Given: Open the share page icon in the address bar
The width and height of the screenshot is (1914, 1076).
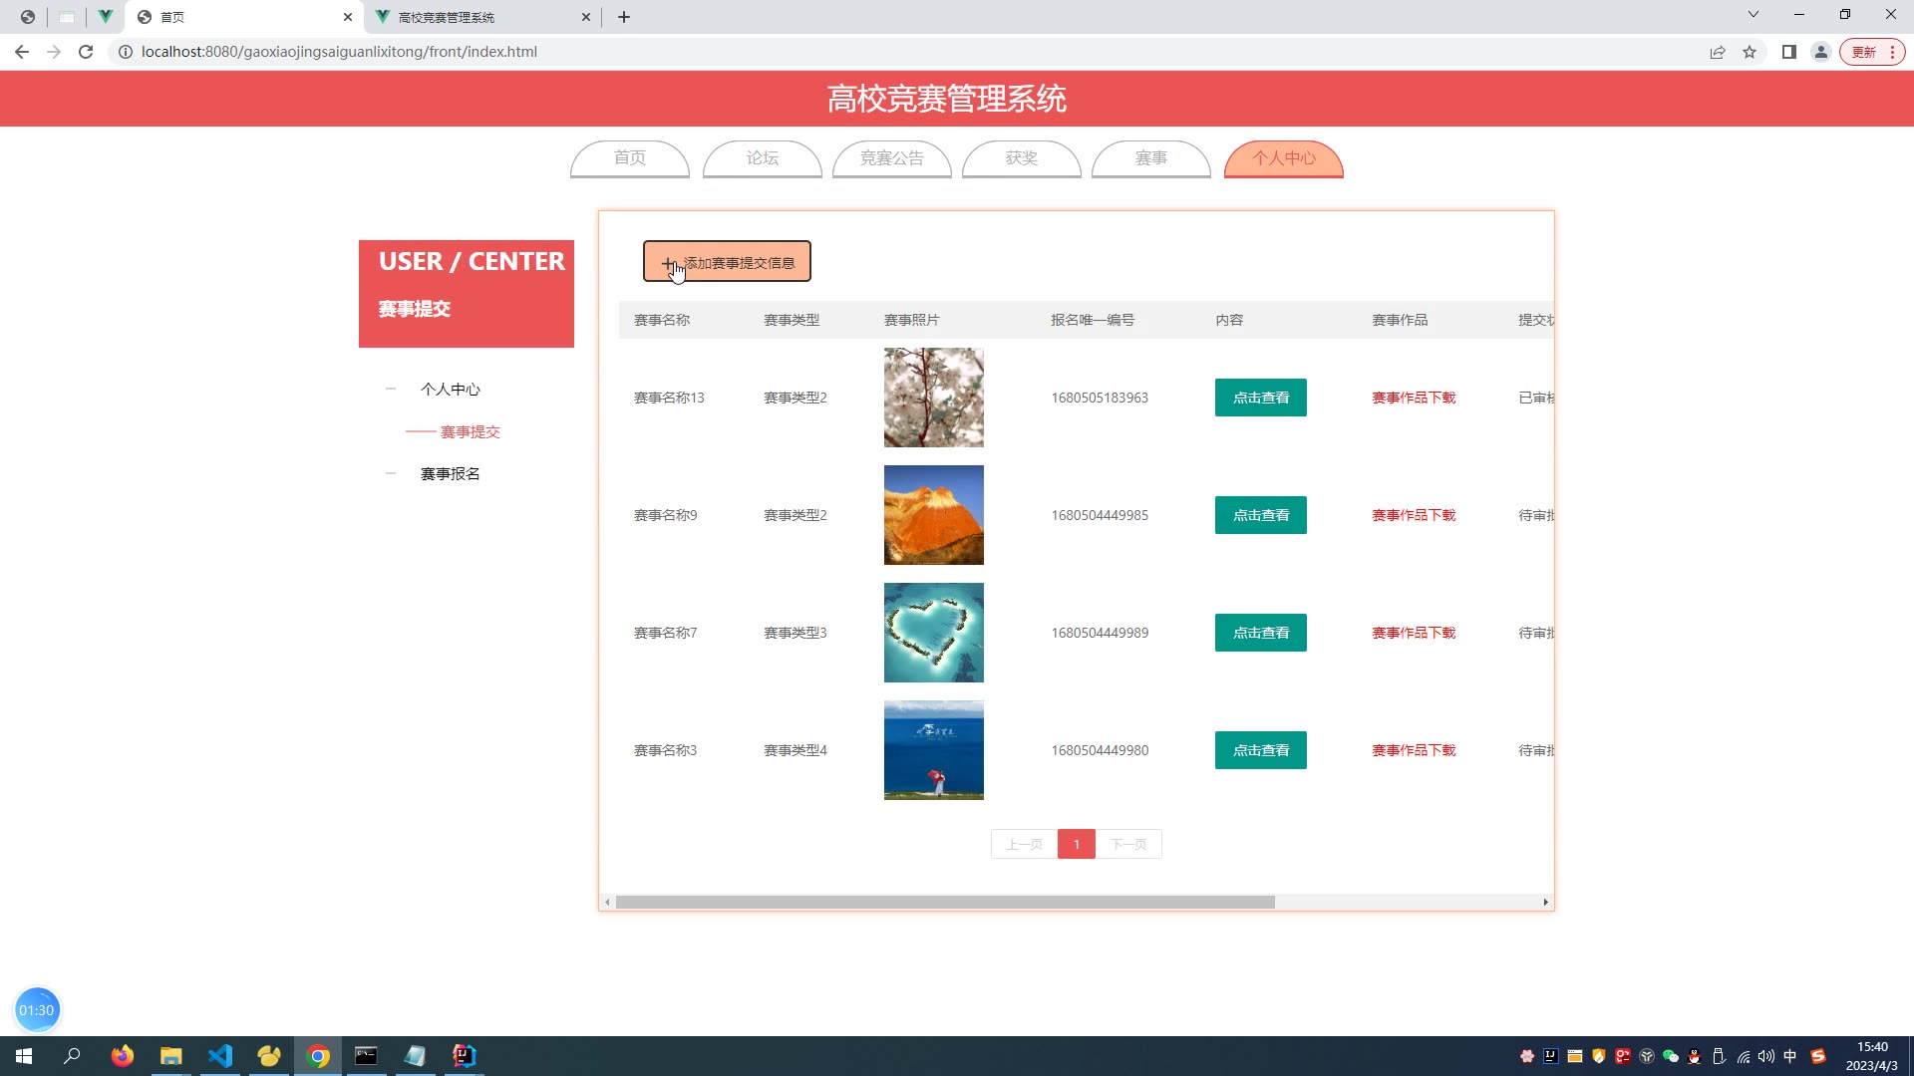Looking at the screenshot, I should pos(1718,52).
